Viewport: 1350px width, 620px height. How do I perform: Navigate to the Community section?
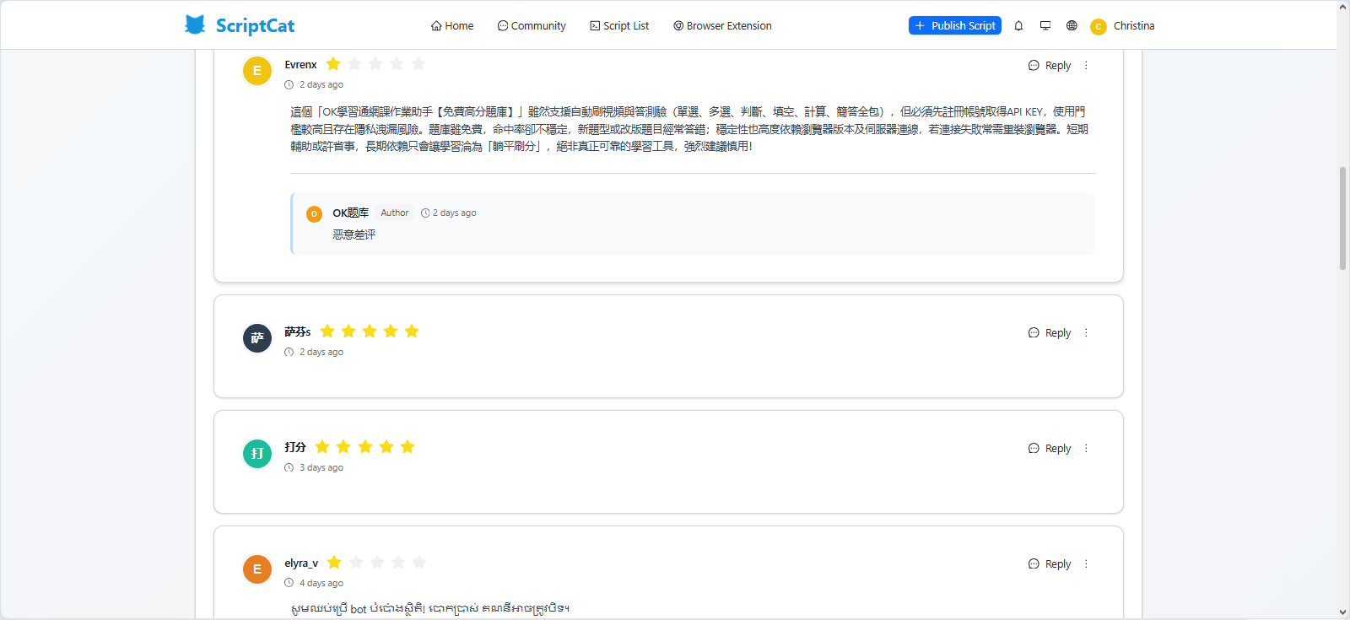pyautogui.click(x=532, y=26)
